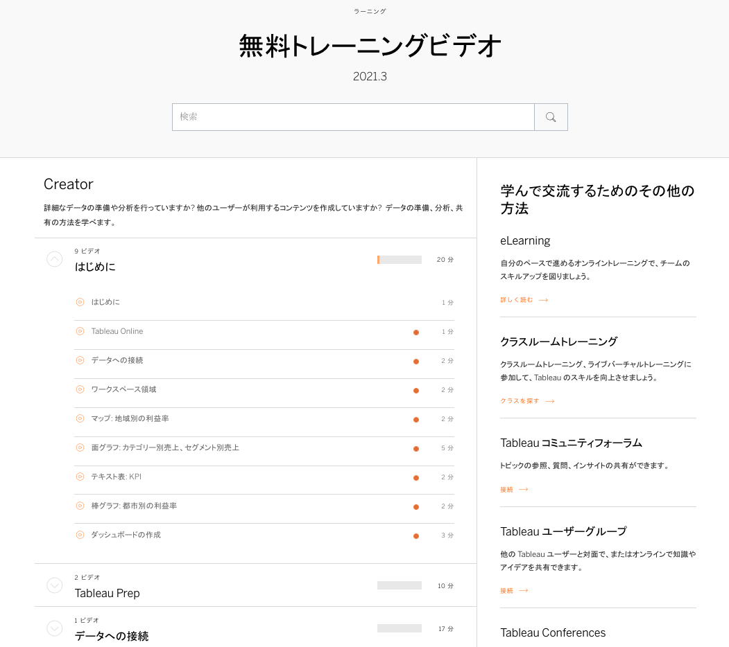The height and width of the screenshot is (647, 729).
Task: Click Tableau ユーザーグループ heading
Action: coord(563,531)
